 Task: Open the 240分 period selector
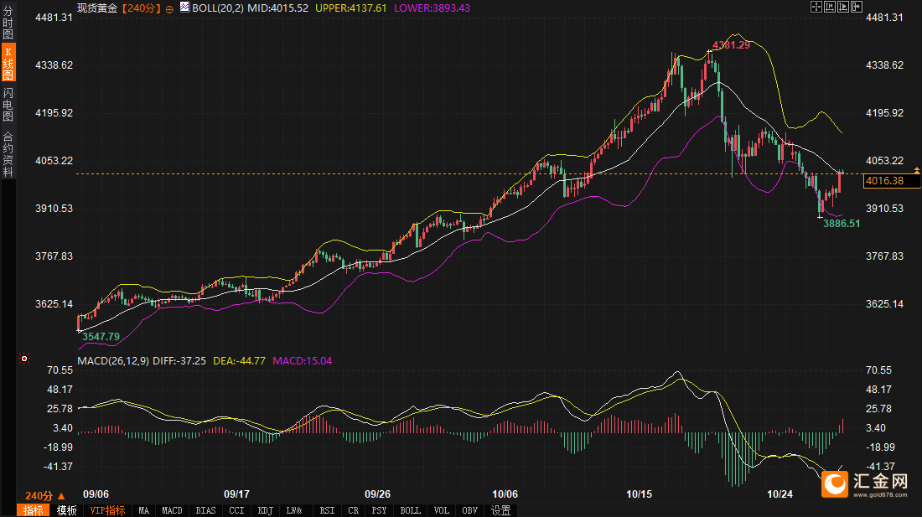click(x=44, y=496)
